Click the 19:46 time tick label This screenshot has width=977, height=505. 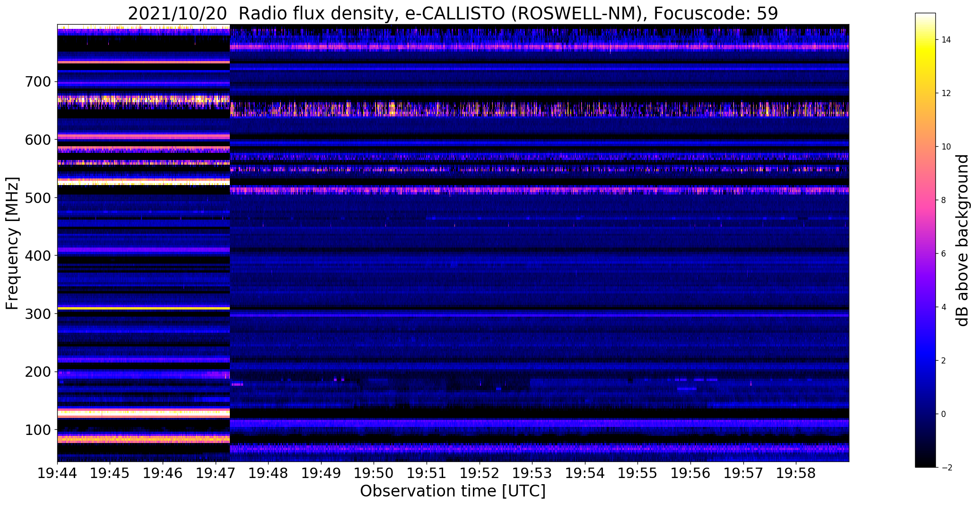tap(163, 473)
